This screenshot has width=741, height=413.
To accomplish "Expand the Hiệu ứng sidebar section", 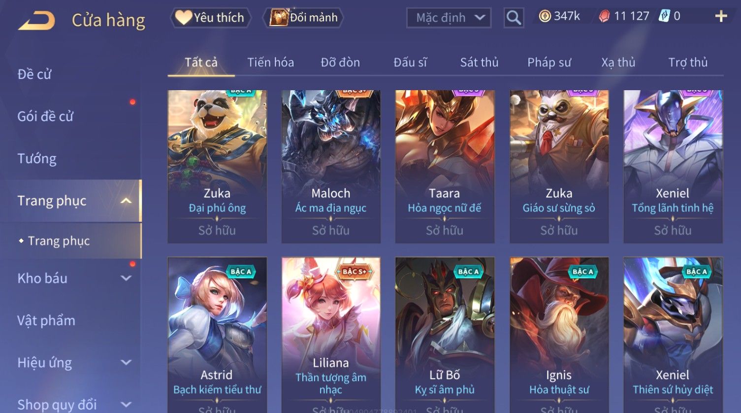I will [126, 362].
